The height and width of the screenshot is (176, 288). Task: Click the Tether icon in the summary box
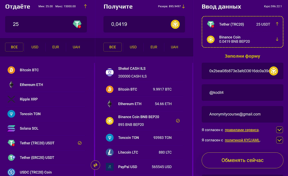pyautogui.click(x=211, y=24)
